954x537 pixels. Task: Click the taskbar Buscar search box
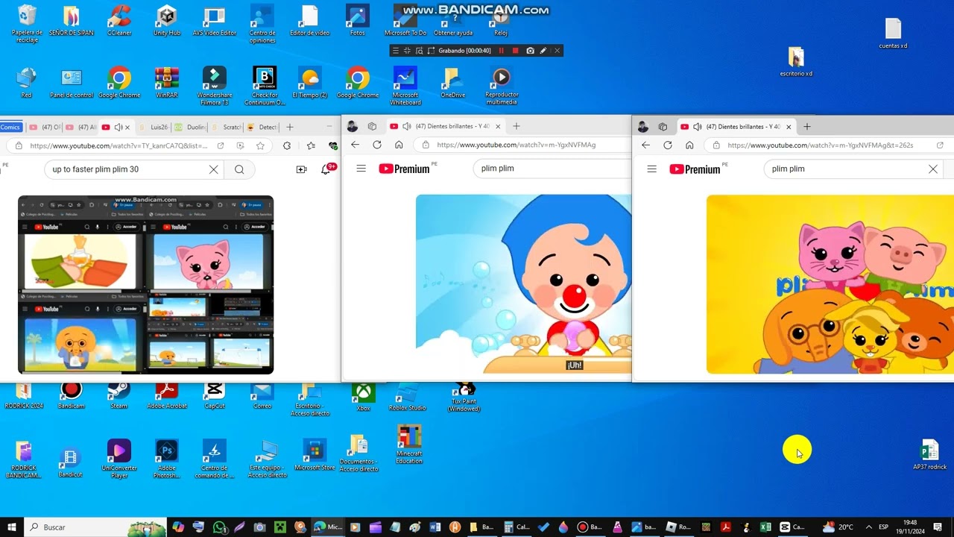coord(95,527)
